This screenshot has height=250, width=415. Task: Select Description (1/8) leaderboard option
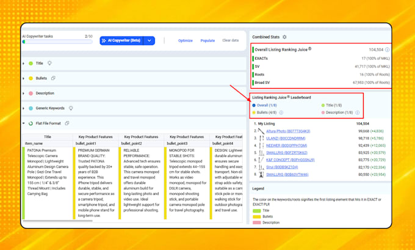(x=337, y=112)
